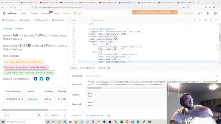Open Problems in the top navigation

click(x=34, y=13)
